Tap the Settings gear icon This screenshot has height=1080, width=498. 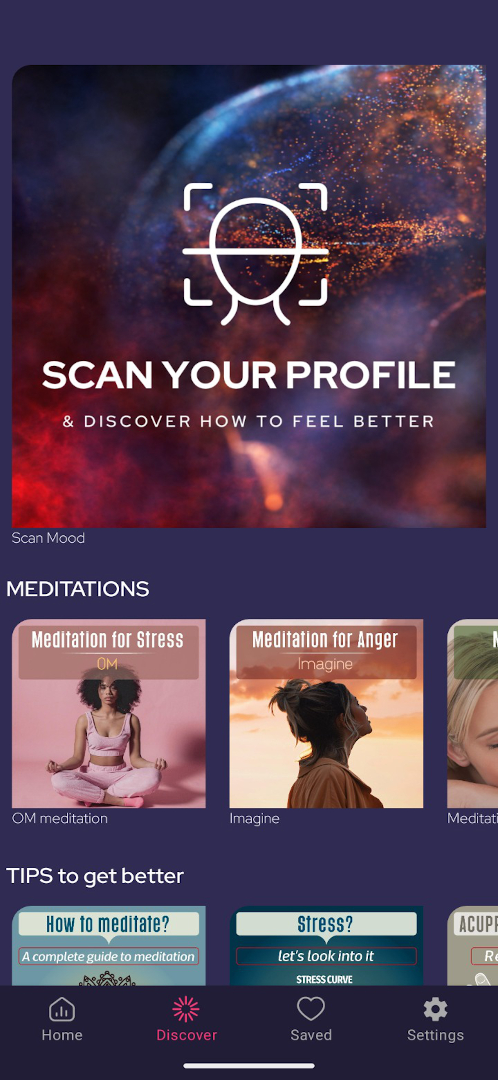click(435, 1009)
